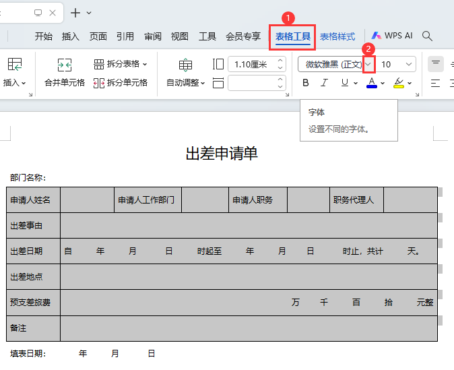Image resolution: width=454 pixels, height=370 pixels.
Task: Open the 会员专享 tab
Action: click(x=243, y=36)
